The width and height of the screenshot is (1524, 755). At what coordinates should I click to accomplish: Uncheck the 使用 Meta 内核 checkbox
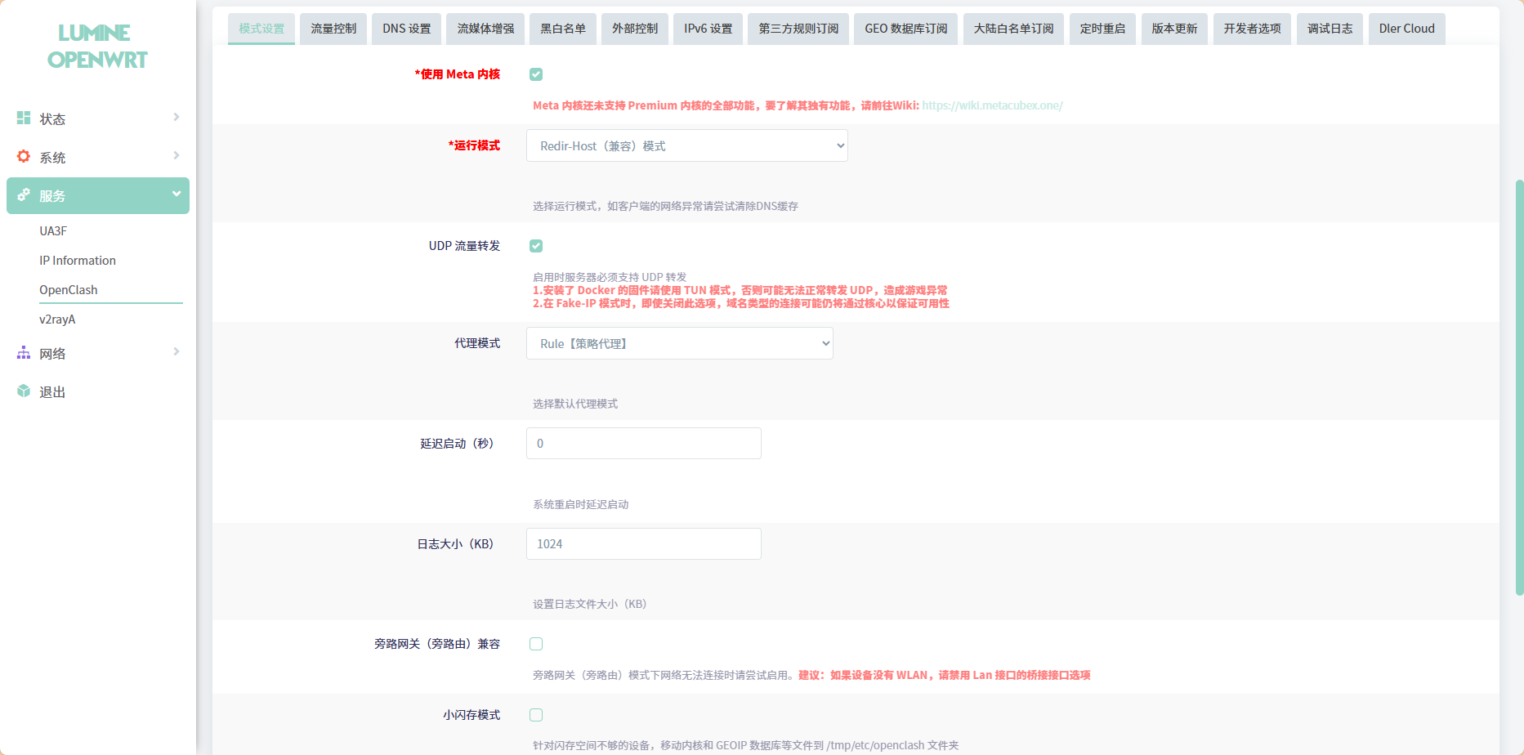(x=536, y=74)
